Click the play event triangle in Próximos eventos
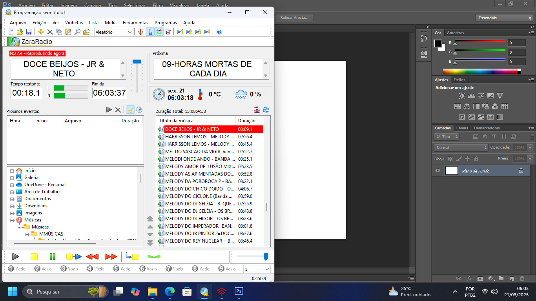 109,110
